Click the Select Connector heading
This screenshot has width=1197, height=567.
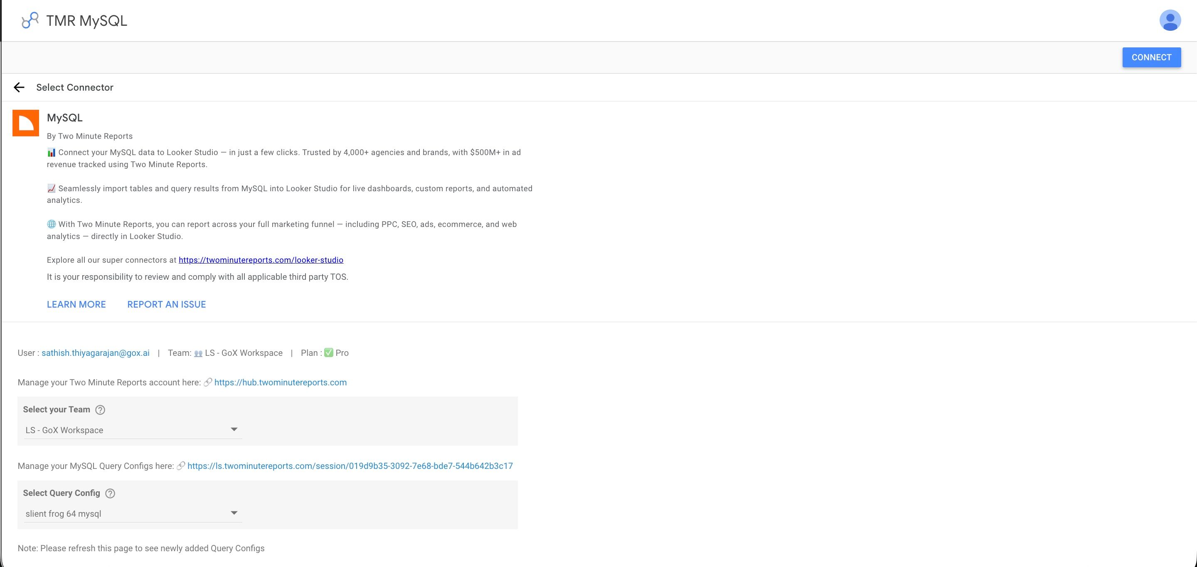pos(75,87)
